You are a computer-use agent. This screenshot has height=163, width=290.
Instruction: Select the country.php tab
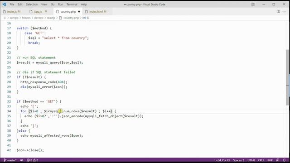68,11
